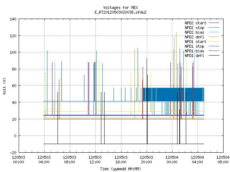Click the 'NPD2 stop' legend label

pos(194,28)
